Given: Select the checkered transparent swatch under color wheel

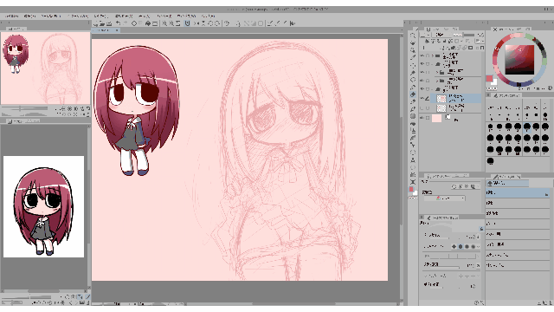Looking at the screenshot, I should pos(492,88).
